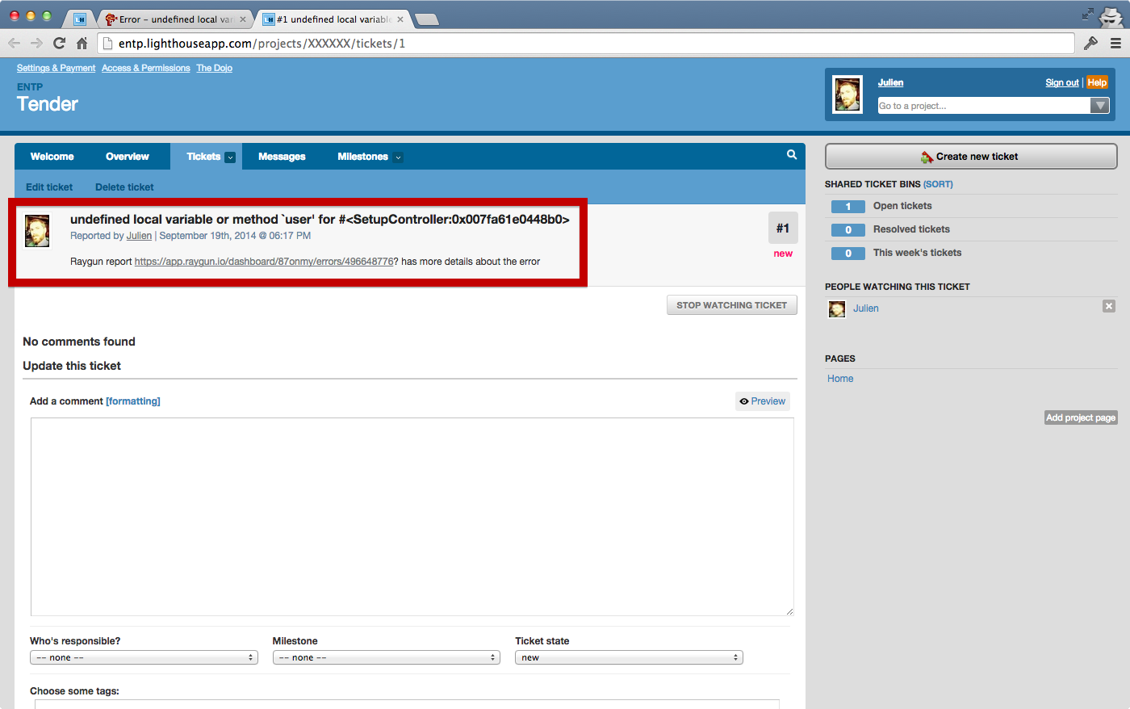Click the (SORT) link for ticket bins
The height and width of the screenshot is (709, 1130).
pos(938,184)
